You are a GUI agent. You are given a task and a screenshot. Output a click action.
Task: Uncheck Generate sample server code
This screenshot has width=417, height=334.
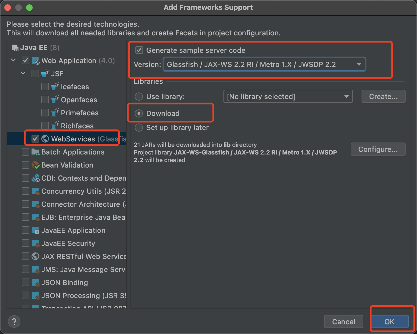(x=139, y=50)
